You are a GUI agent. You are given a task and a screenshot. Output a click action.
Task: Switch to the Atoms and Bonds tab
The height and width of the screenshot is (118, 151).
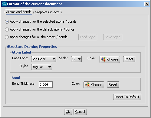pyautogui.click(x=19, y=12)
